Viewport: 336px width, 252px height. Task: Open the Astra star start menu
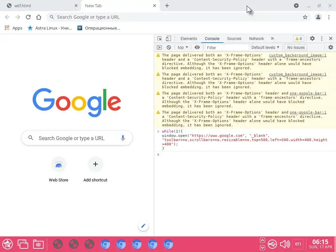[x=8, y=244]
